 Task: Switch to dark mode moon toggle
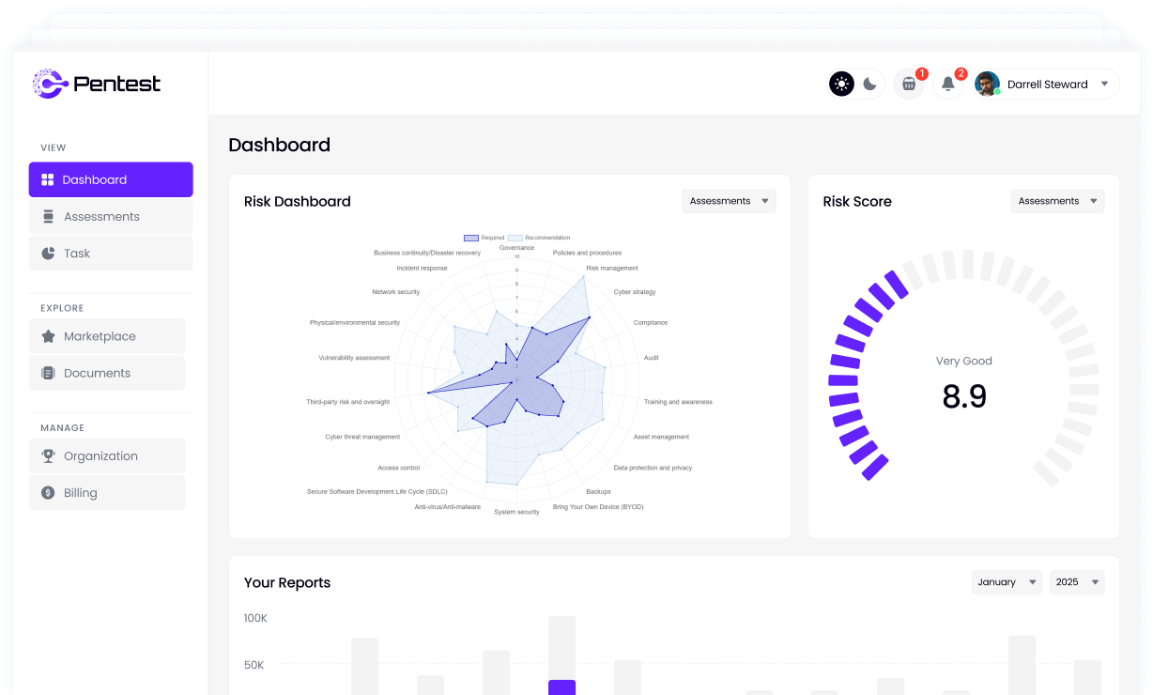click(x=869, y=84)
